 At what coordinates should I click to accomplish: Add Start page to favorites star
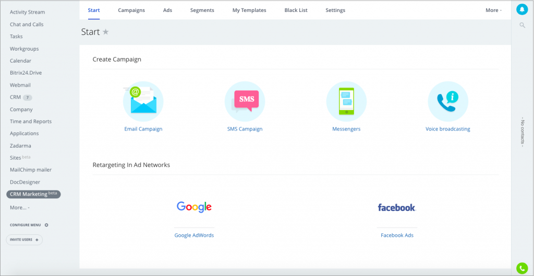pos(105,32)
